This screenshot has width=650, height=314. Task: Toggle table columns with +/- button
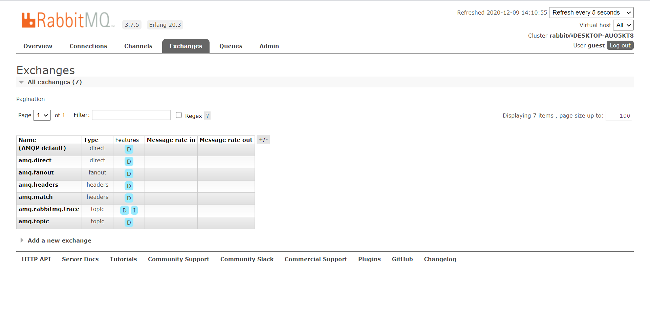click(263, 140)
